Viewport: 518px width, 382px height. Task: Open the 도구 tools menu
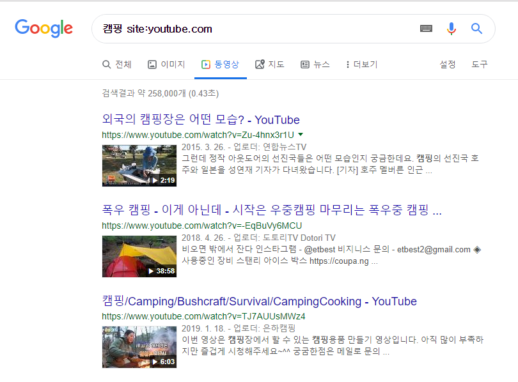click(480, 65)
